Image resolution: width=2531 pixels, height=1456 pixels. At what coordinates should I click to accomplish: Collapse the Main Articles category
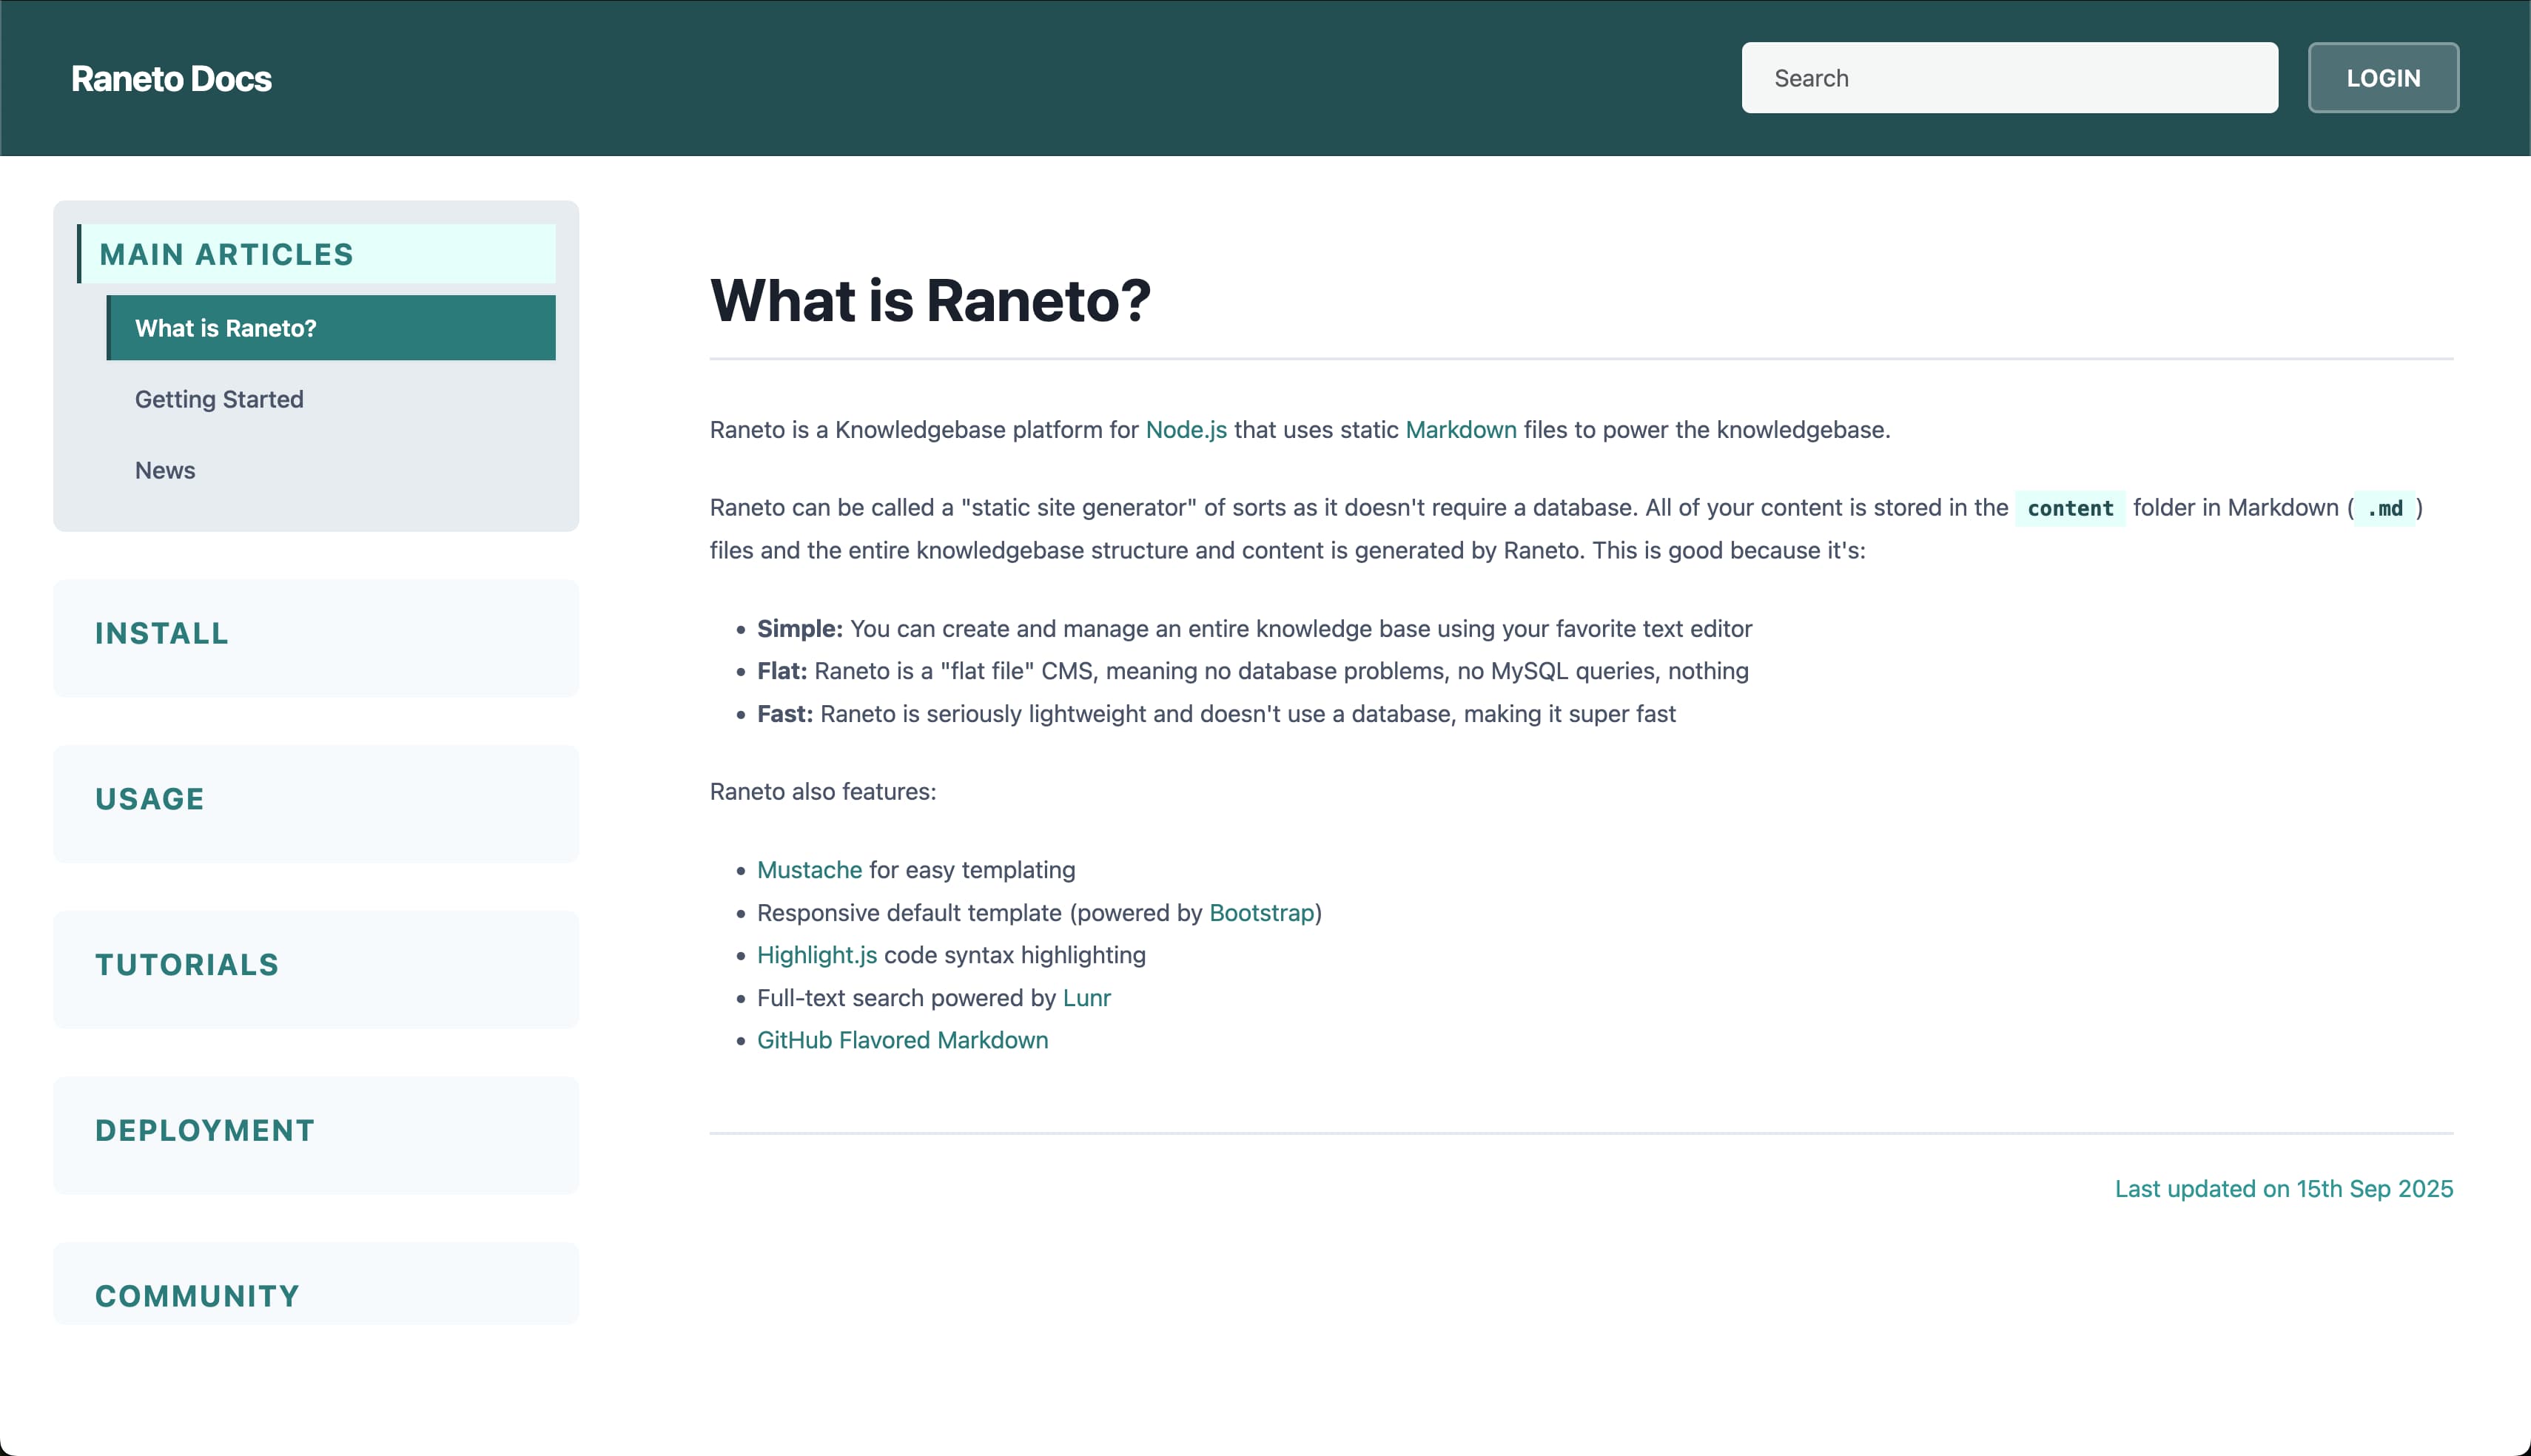coord(226,254)
